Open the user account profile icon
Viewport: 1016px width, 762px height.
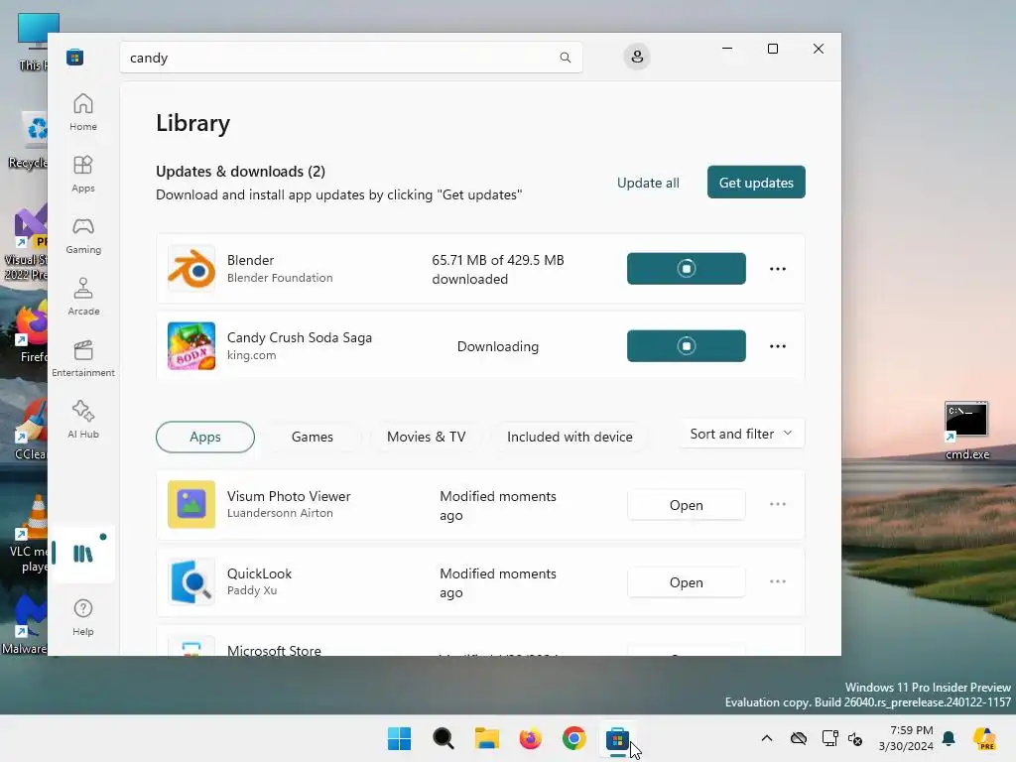click(637, 57)
